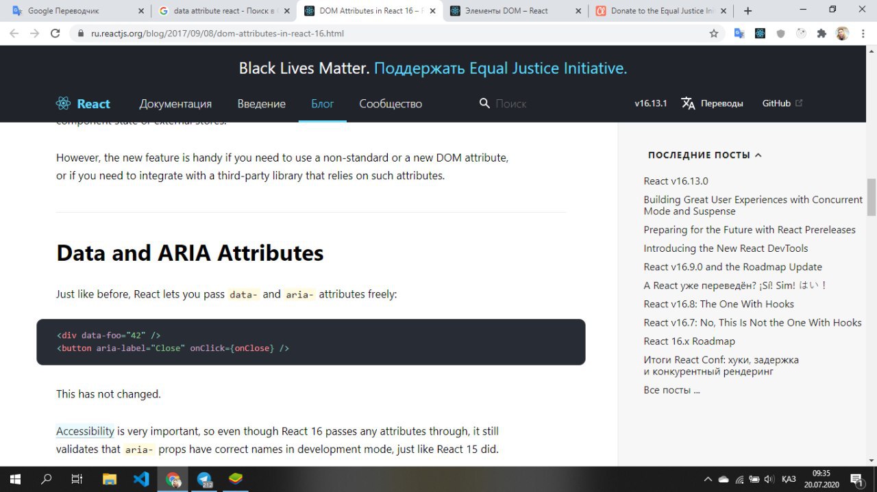This screenshot has width=877, height=492.
Task: View site information lock icon
Action: pyautogui.click(x=80, y=34)
